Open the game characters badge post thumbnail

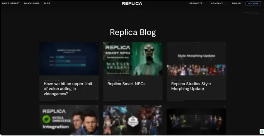(x=133, y=120)
